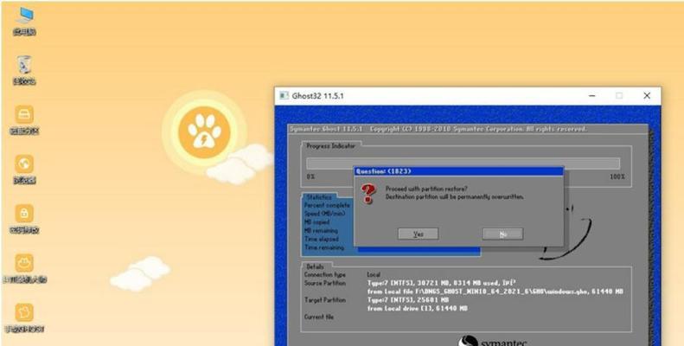Open the orange padlock desktop icon
Screen dimensions: 684x346
pyautogui.click(x=24, y=219)
